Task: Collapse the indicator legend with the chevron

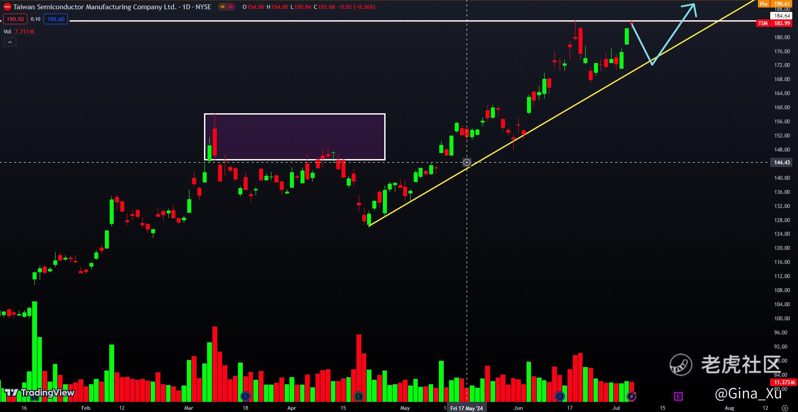Action: pyautogui.click(x=10, y=42)
